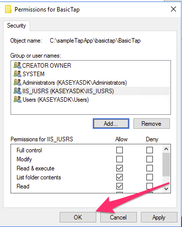The image size is (182, 227).
Task: Click the Add... button
Action: click(x=111, y=124)
